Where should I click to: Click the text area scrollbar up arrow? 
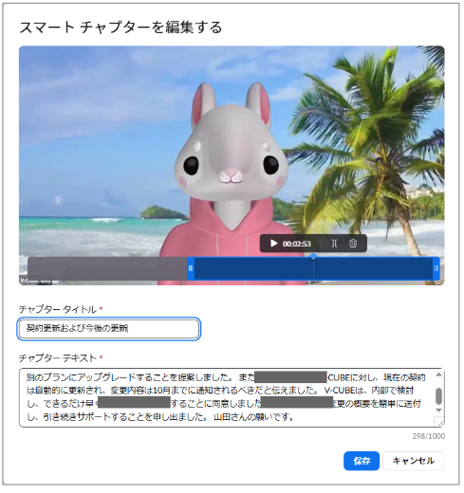438,374
